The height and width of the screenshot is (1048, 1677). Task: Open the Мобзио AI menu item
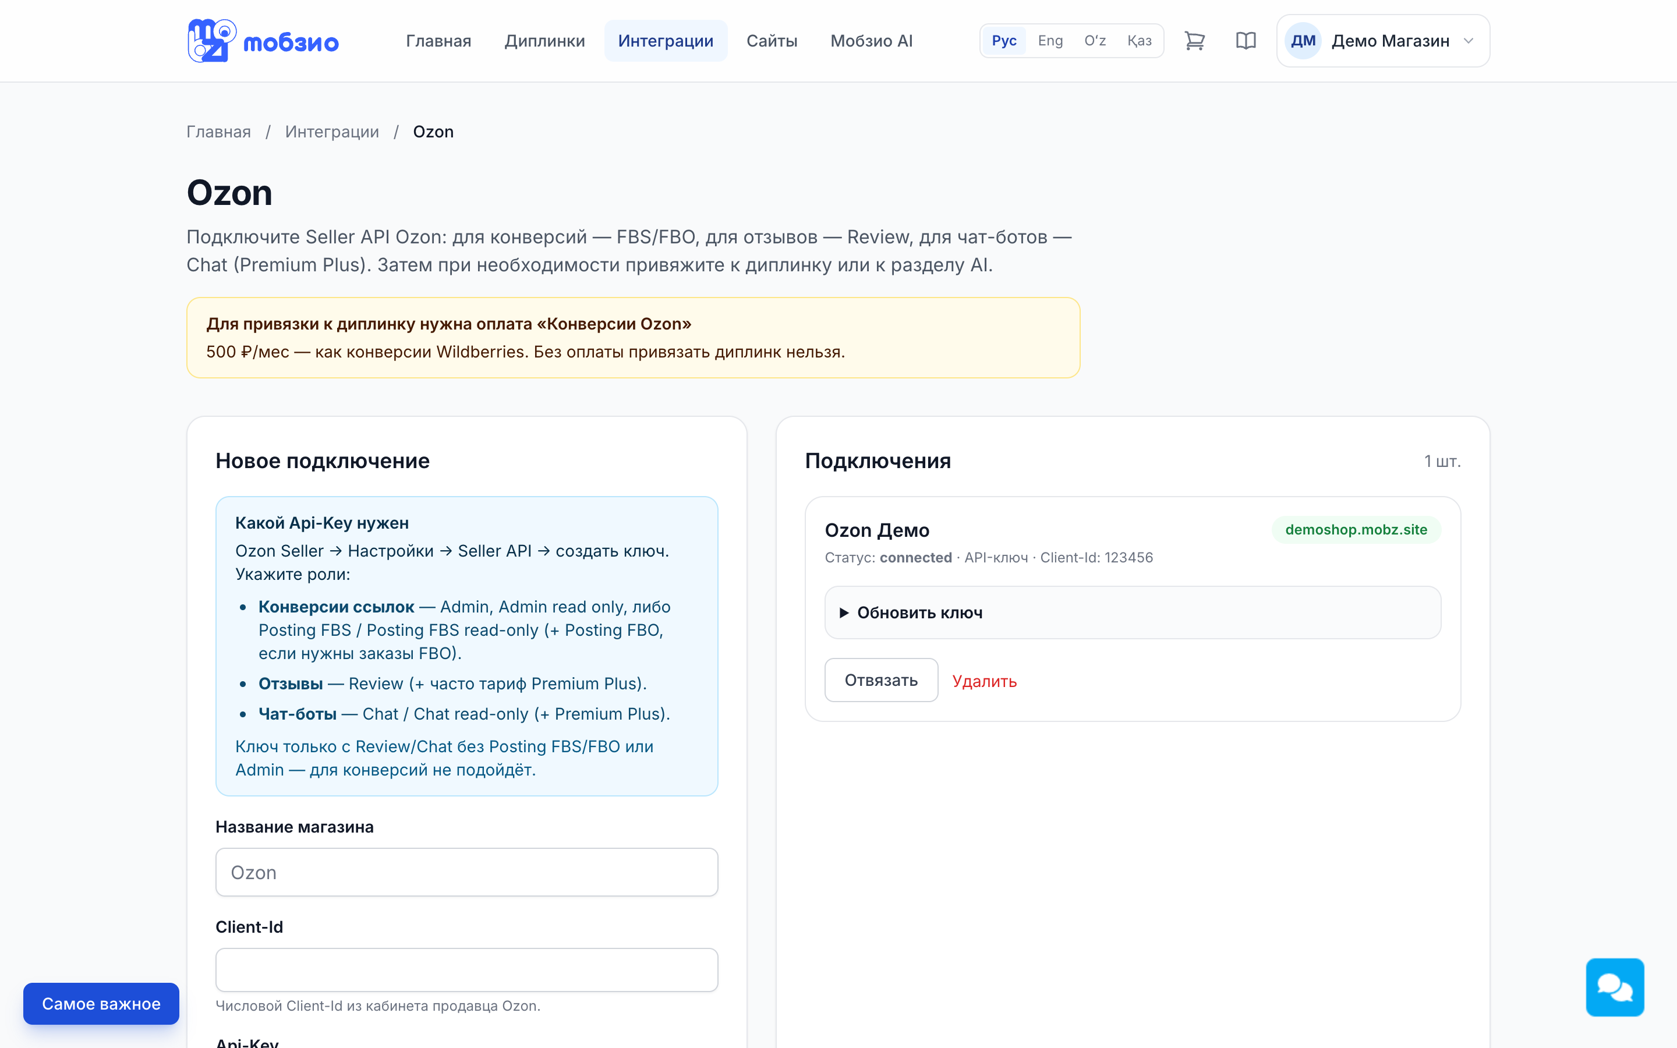point(871,41)
